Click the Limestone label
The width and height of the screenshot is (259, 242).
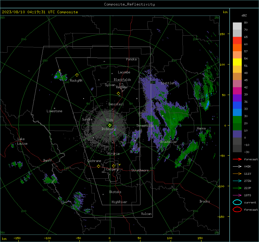point(54,111)
